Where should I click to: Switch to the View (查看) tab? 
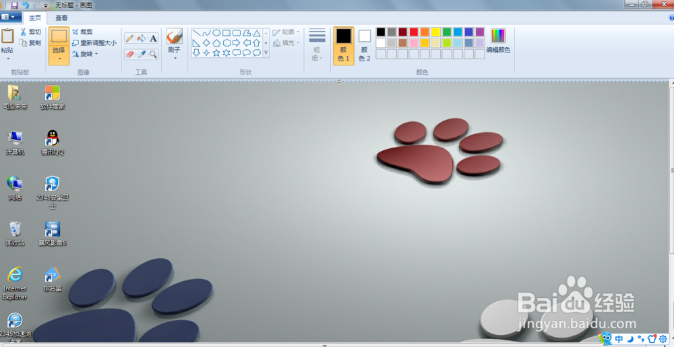(61, 18)
